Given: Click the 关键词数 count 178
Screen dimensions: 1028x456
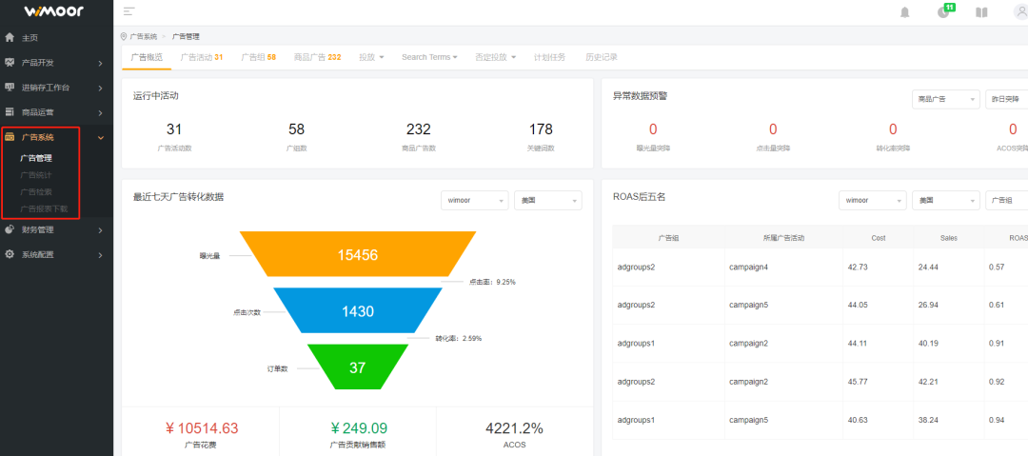Looking at the screenshot, I should pos(541,129).
